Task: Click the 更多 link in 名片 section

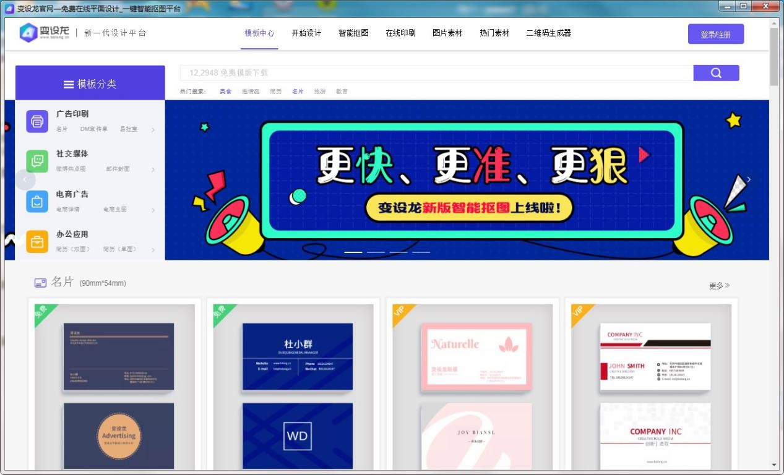Action: click(720, 286)
